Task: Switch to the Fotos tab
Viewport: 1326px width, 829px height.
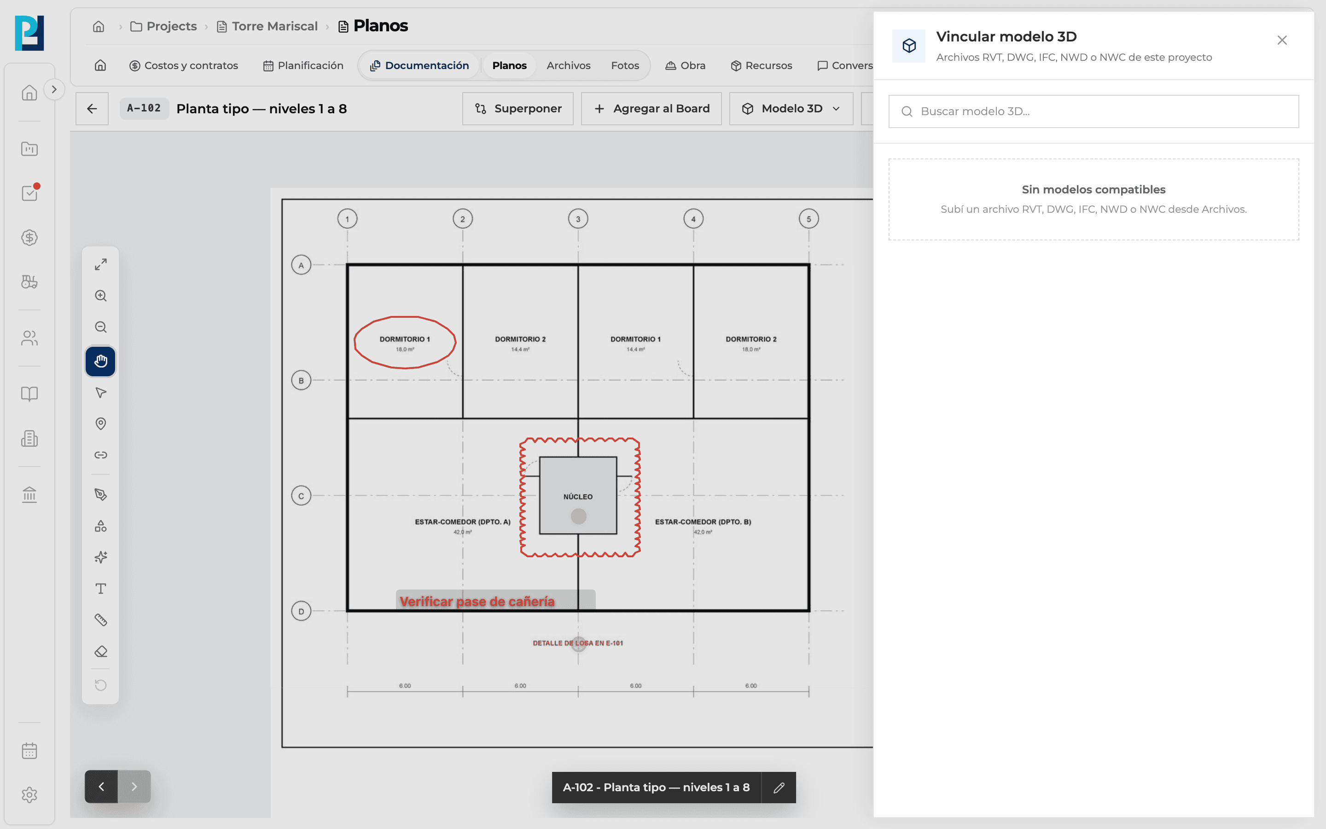Action: pyautogui.click(x=625, y=65)
